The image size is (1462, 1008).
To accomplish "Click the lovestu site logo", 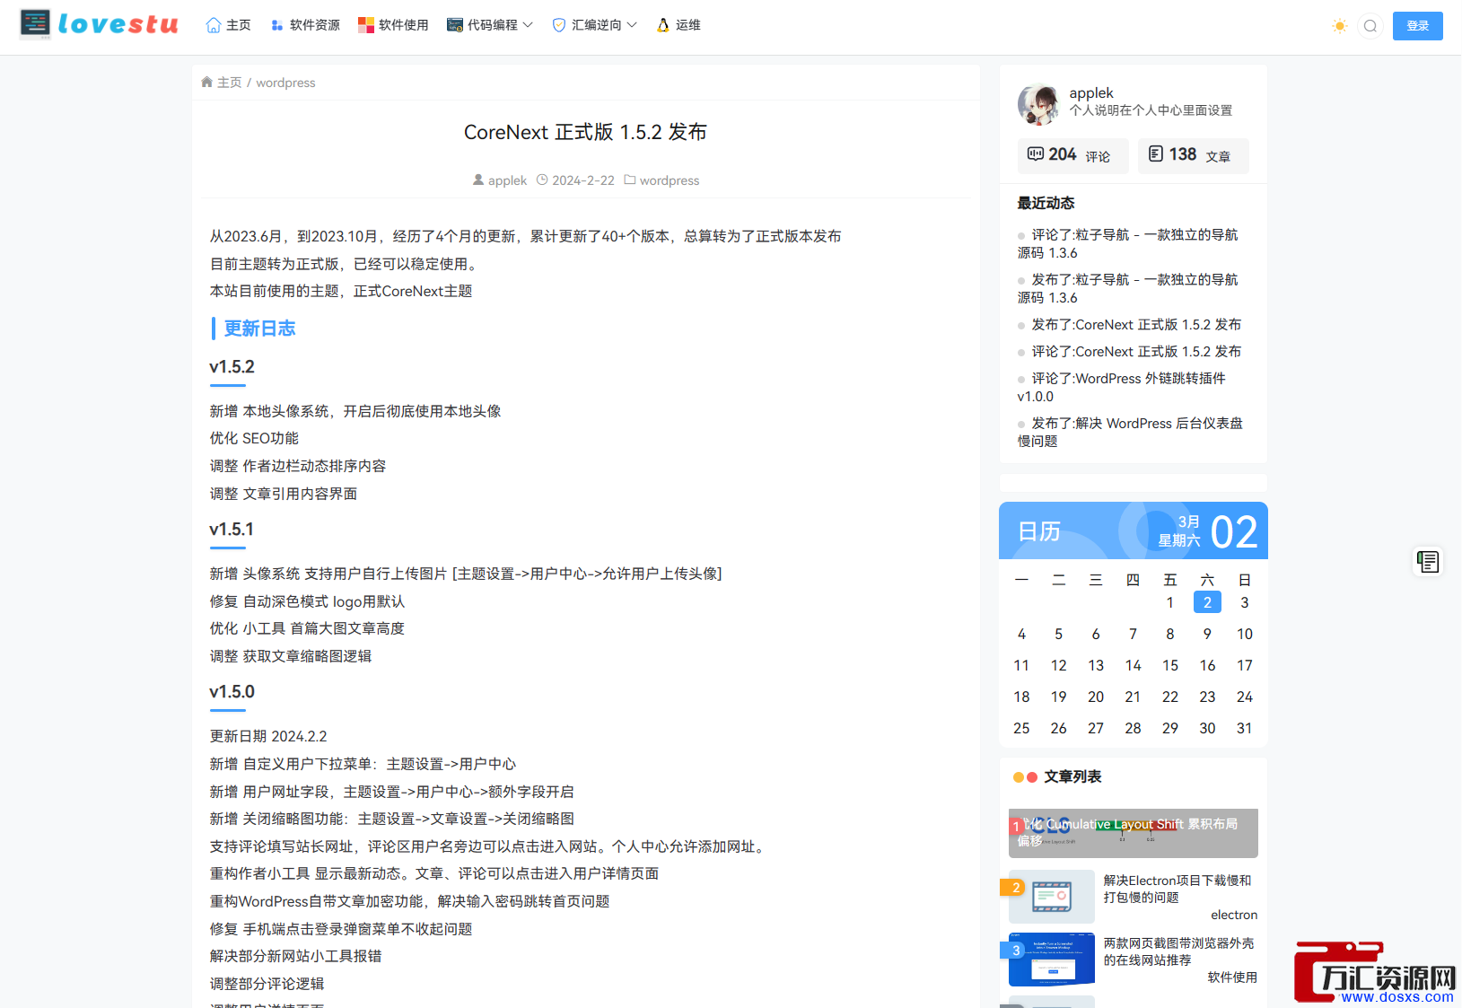I will [99, 23].
